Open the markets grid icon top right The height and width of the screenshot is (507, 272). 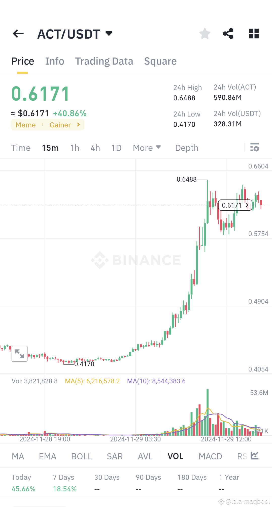point(254,34)
